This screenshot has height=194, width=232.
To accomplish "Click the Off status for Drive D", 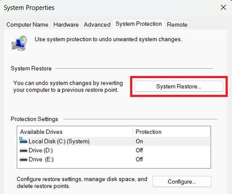I will pos(139,151).
